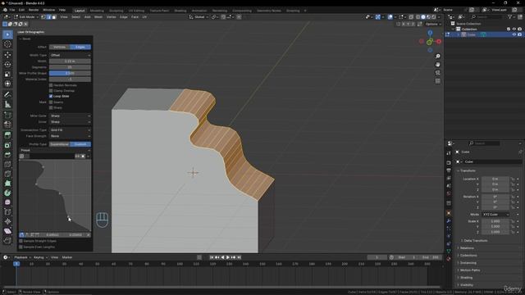
Task: Select the Annotate tool
Action: 7,95
